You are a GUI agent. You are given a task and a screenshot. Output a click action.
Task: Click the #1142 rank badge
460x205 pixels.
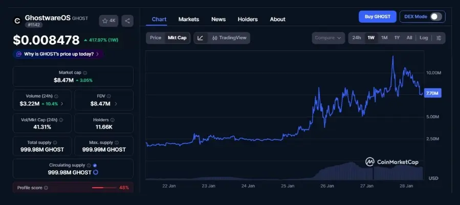point(34,25)
